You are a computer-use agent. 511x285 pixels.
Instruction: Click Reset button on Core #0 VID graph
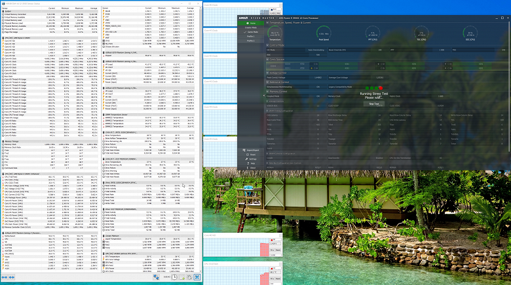(x=278, y=250)
